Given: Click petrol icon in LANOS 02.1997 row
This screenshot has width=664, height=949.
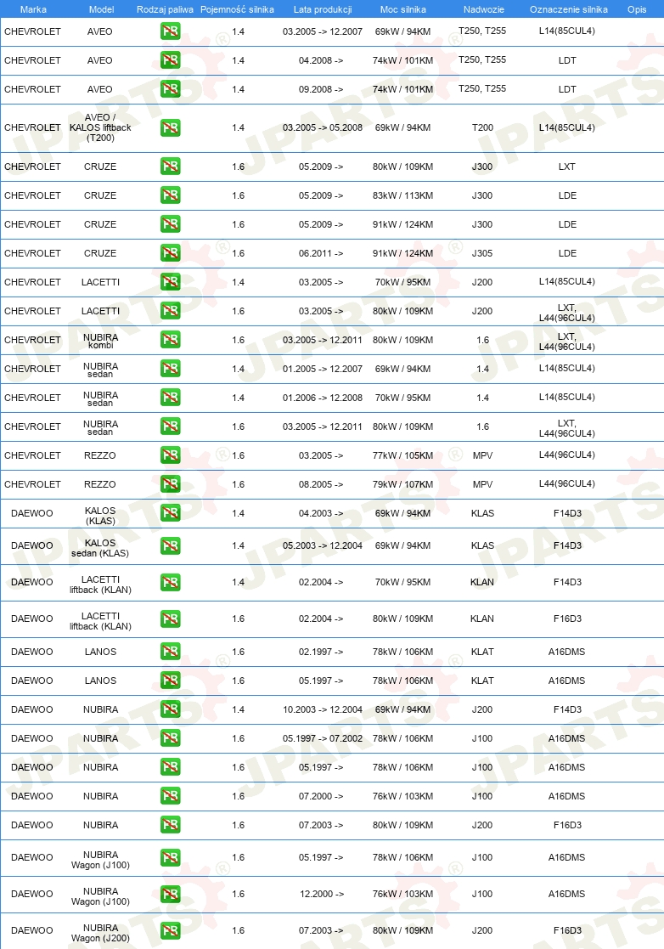Looking at the screenshot, I should click(171, 652).
